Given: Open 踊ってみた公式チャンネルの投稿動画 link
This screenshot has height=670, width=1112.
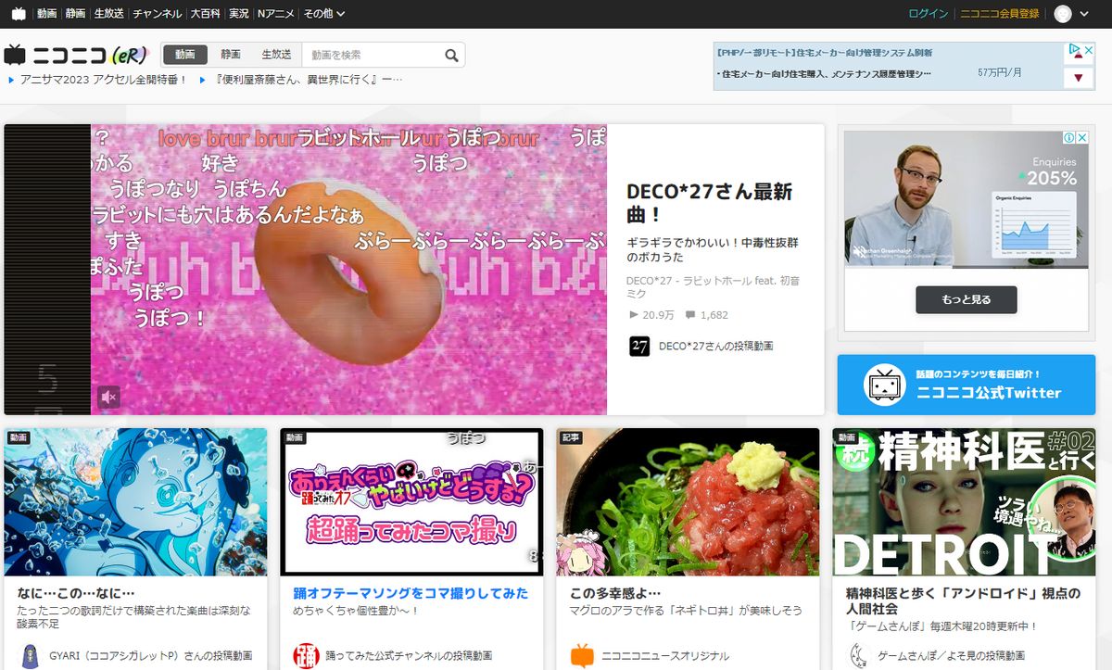Looking at the screenshot, I should (409, 656).
